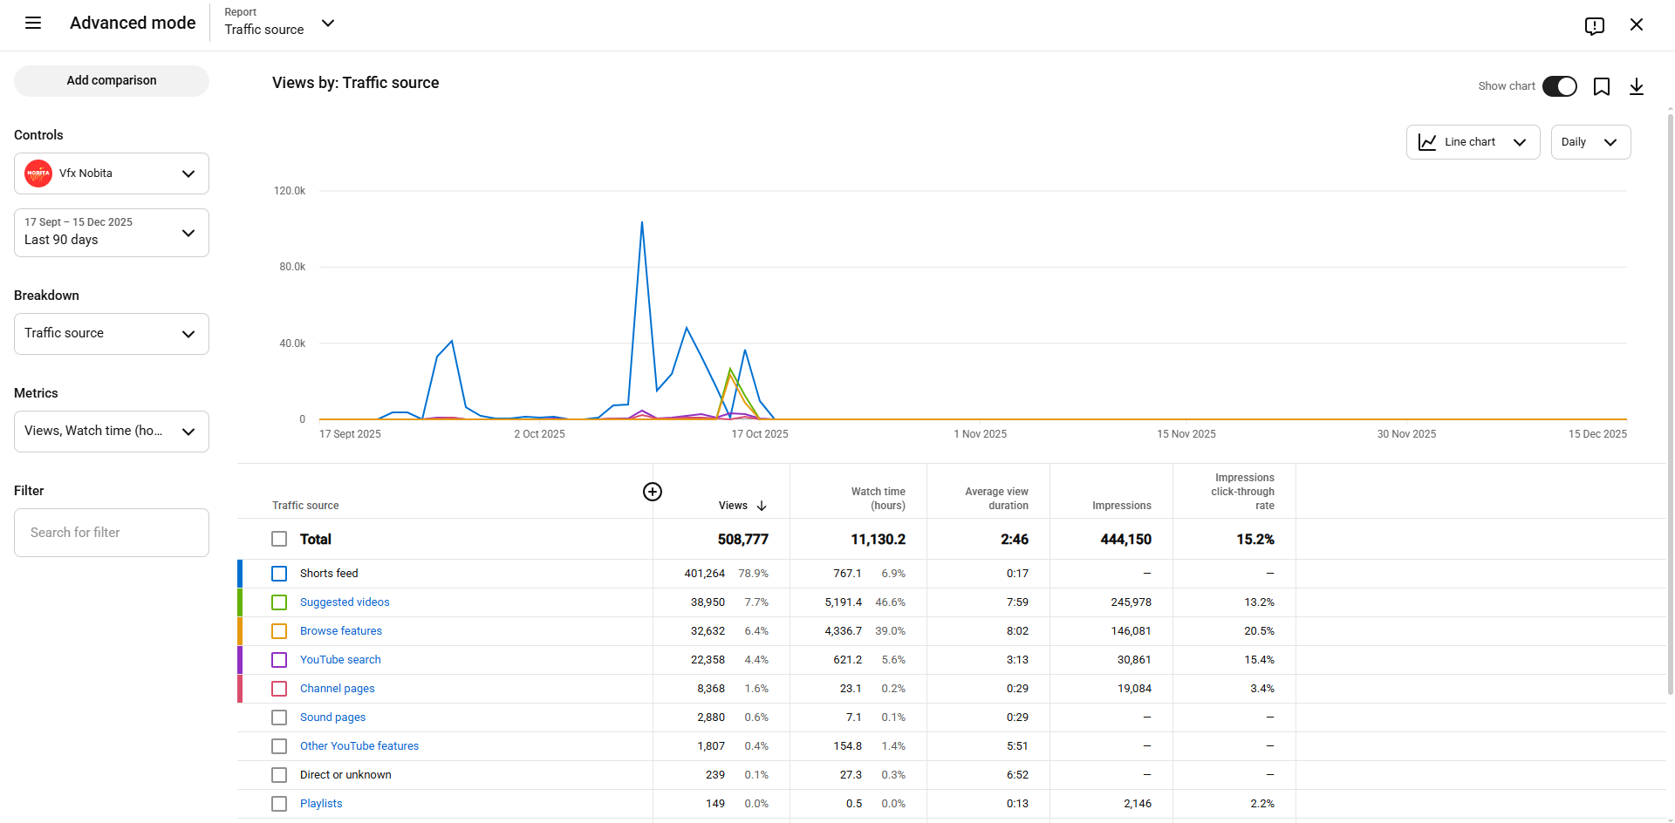1675x823 pixels.
Task: Check the Total row checkbox
Action: 279,540
